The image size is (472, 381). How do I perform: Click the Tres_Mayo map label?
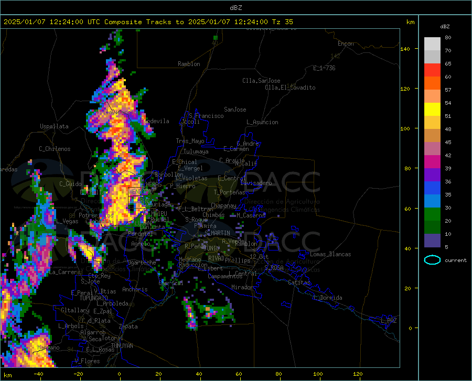190,141
